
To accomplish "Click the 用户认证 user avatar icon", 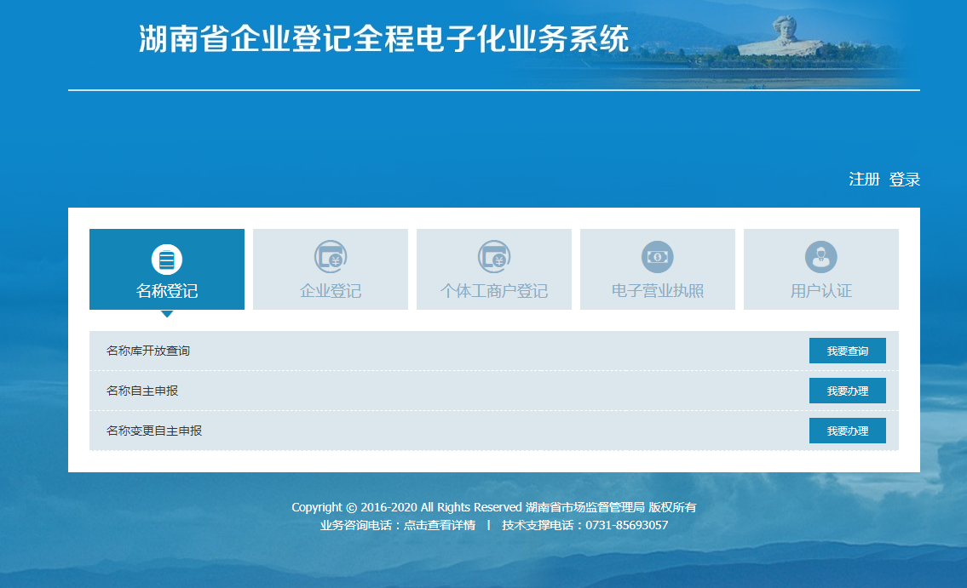I will tap(820, 257).
